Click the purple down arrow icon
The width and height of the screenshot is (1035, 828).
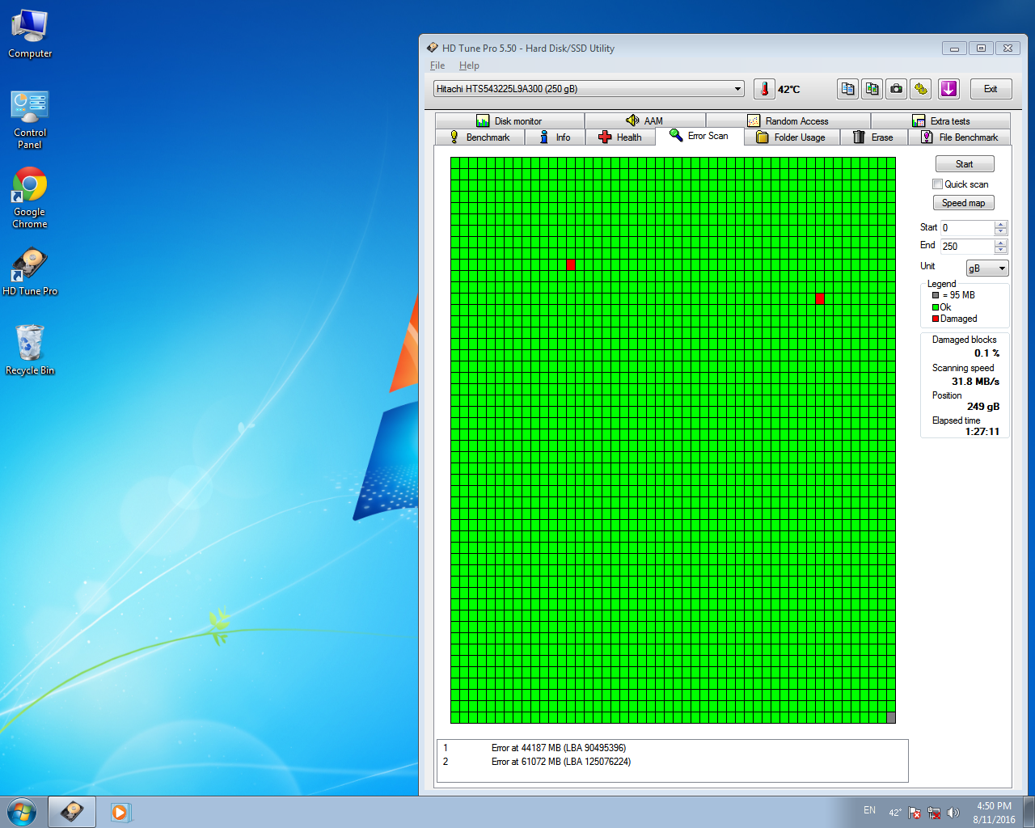click(x=948, y=89)
